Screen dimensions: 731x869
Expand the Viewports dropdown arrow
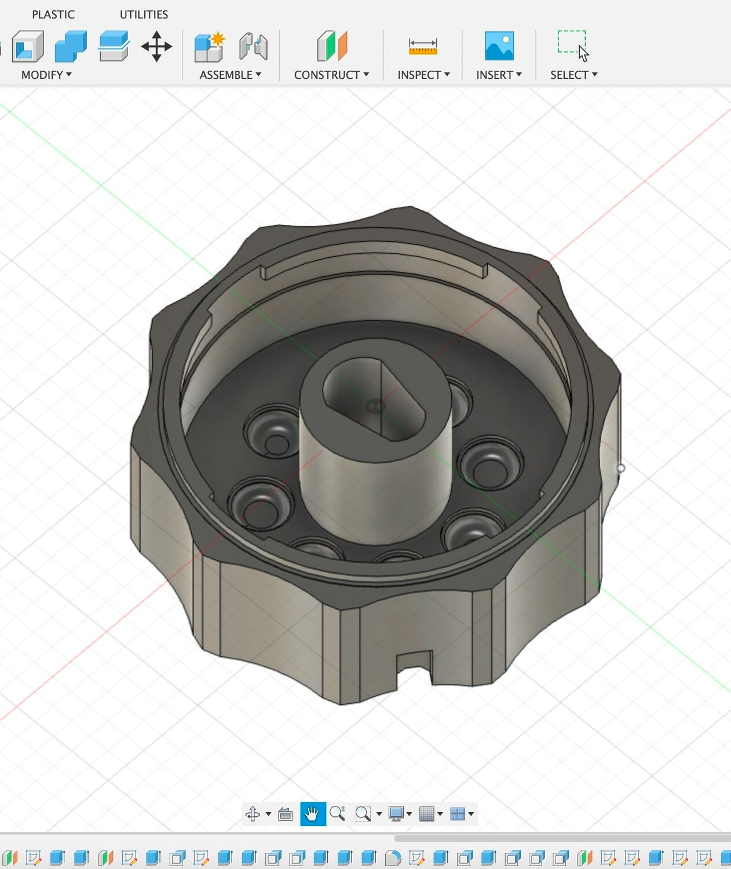point(471,814)
